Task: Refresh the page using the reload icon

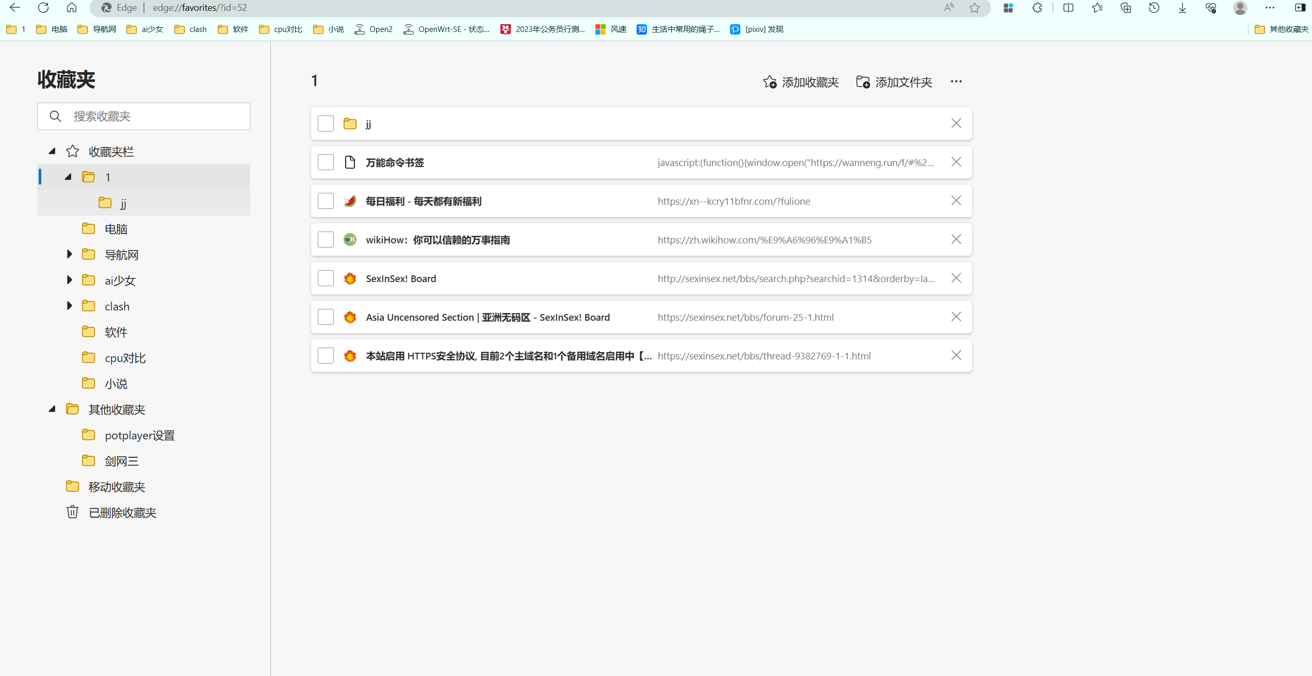Action: tap(43, 8)
